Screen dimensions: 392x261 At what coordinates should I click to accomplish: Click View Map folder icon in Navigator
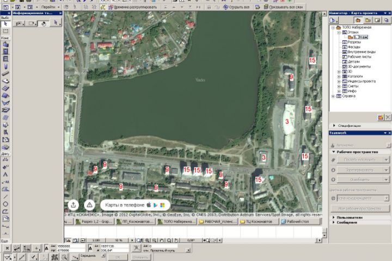coord(368,20)
